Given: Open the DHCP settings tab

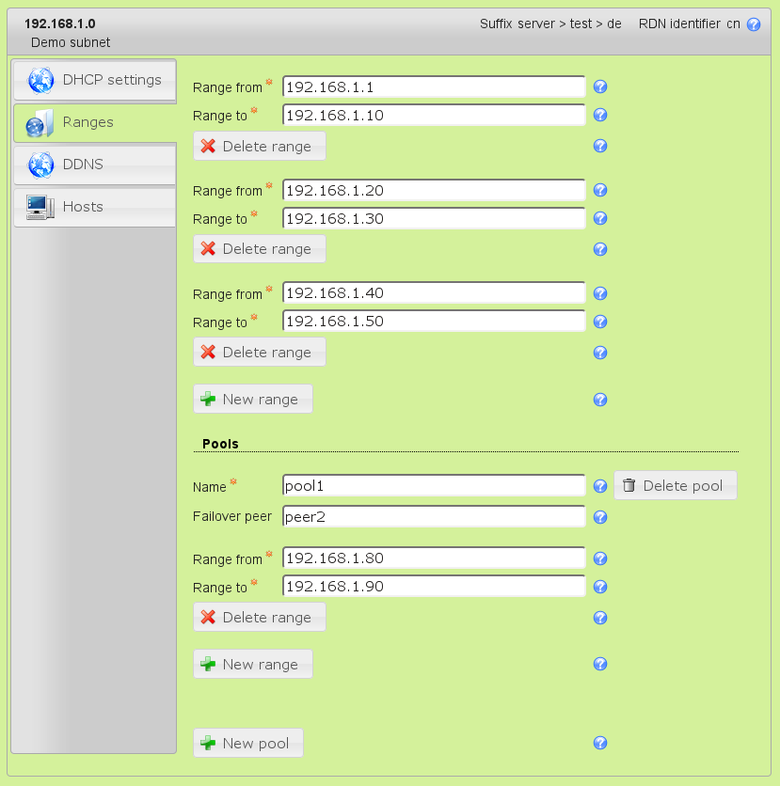Looking at the screenshot, I should pos(94,80).
